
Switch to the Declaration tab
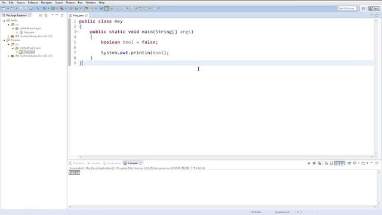(112, 163)
